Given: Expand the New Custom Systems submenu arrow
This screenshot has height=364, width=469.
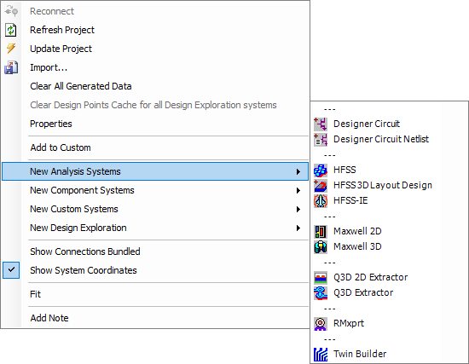Looking at the screenshot, I should pos(298,210).
